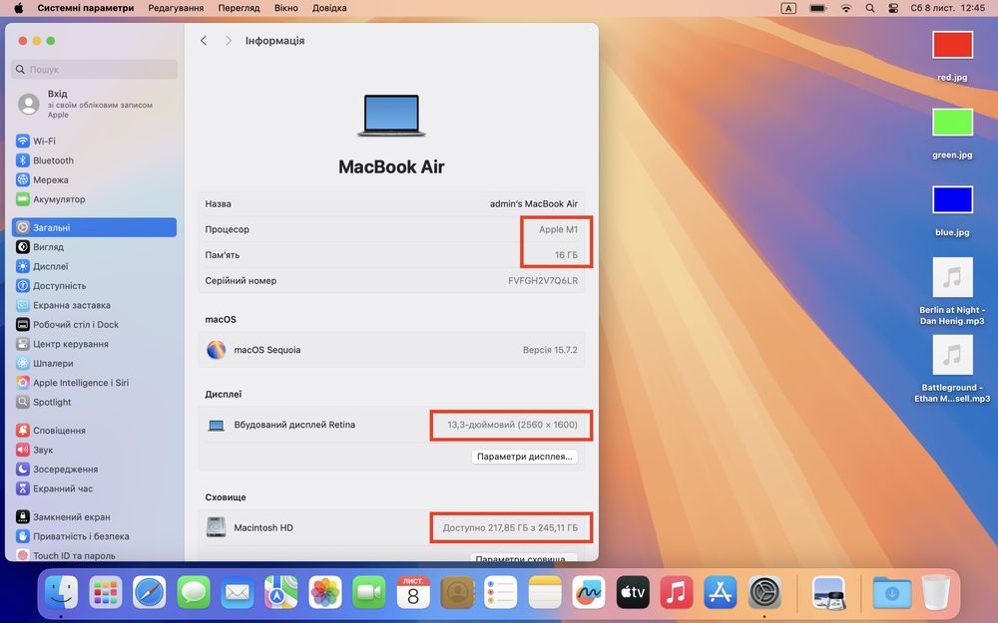The image size is (998, 623).
Task: Open Notes from the Dock
Action: pos(545,592)
